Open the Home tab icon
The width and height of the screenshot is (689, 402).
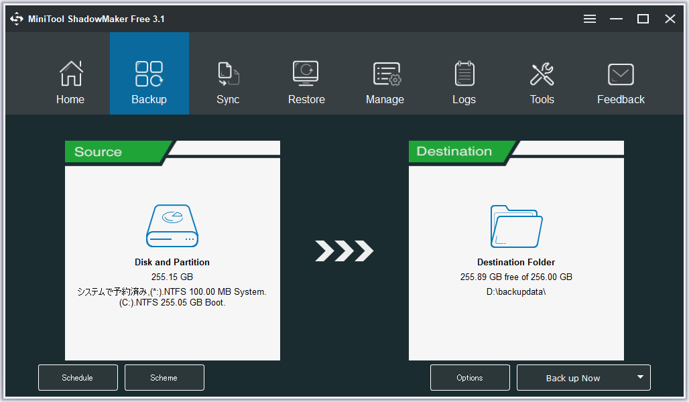pos(71,74)
